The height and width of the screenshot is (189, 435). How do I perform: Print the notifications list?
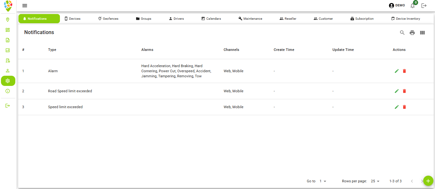click(412, 32)
